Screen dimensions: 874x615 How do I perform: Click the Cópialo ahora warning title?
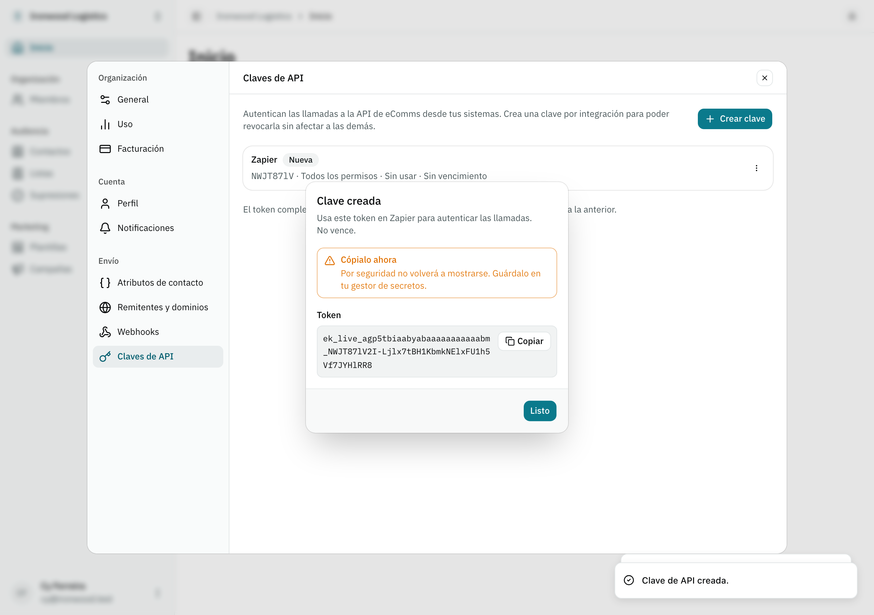368,260
